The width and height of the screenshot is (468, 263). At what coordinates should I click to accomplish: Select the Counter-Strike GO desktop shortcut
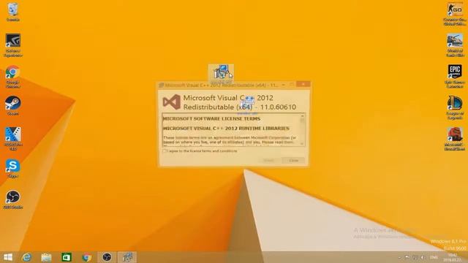tap(455, 14)
